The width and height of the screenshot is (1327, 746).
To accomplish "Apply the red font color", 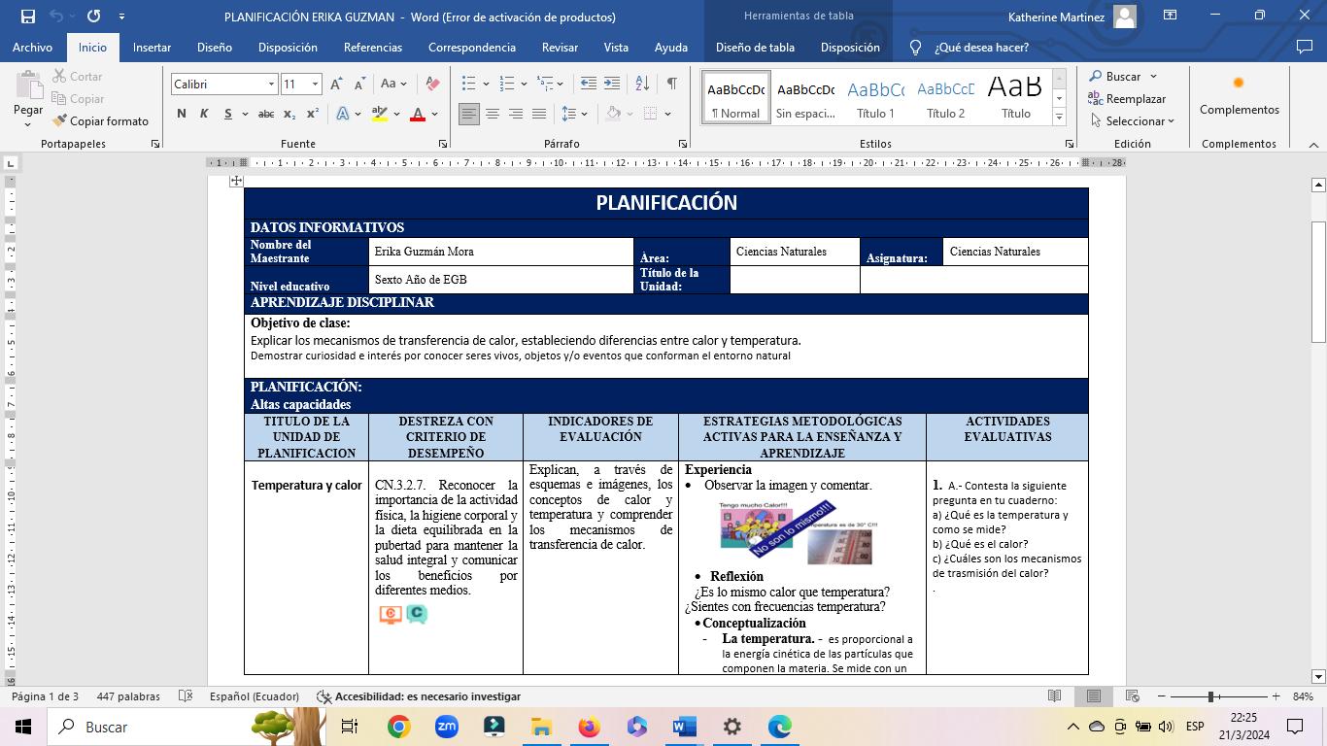I will pos(418,114).
